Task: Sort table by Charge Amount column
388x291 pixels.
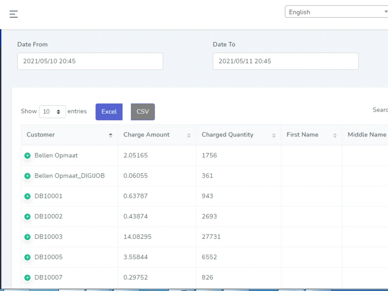Action: (x=157, y=135)
